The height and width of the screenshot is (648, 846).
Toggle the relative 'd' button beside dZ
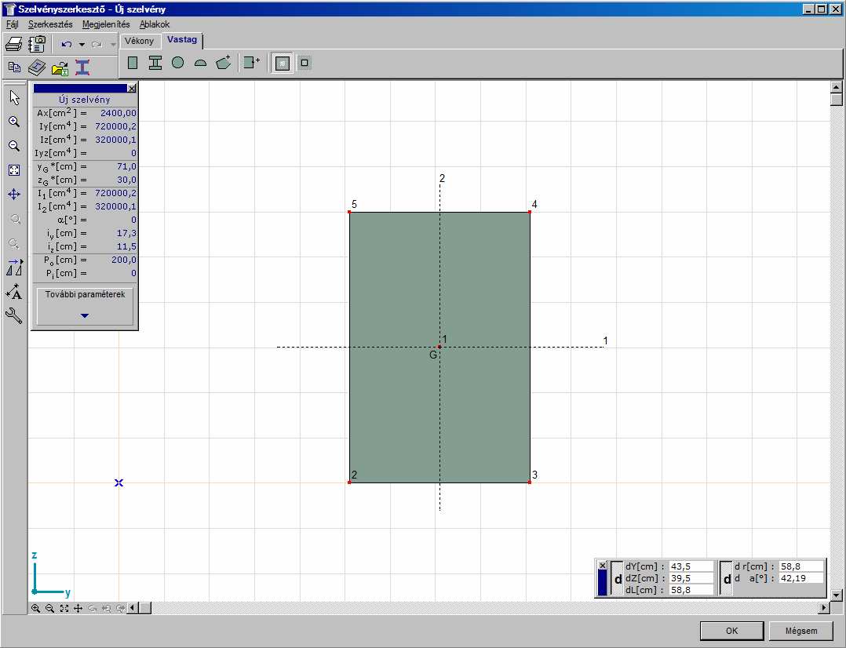click(x=618, y=579)
